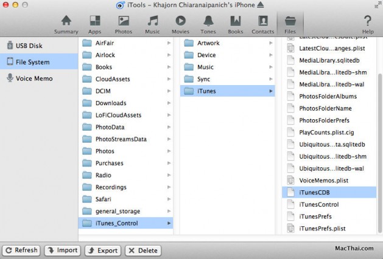Viewport: 383px width, 259px height.
Task: Select the Recordings folder
Action: [125, 187]
